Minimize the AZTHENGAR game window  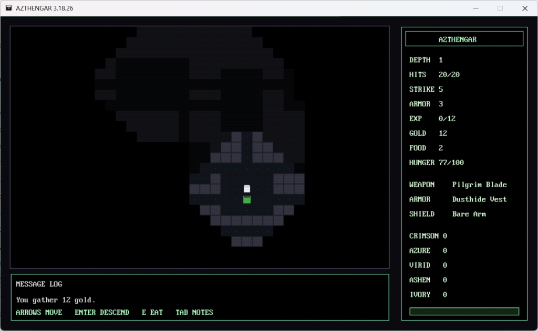click(x=476, y=8)
